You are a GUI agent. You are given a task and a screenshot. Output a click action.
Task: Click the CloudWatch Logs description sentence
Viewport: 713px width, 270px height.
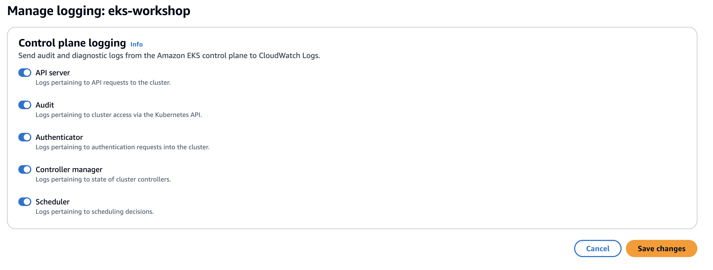click(x=169, y=55)
